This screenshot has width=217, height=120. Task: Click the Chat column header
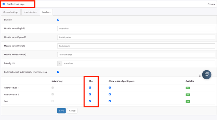[91, 81]
